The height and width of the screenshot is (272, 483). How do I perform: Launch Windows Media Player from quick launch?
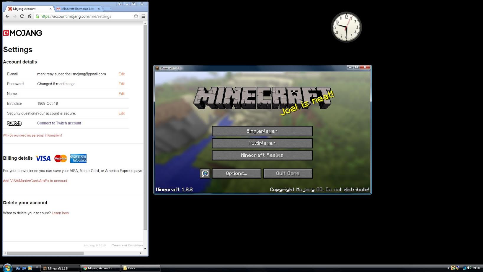pos(30,268)
